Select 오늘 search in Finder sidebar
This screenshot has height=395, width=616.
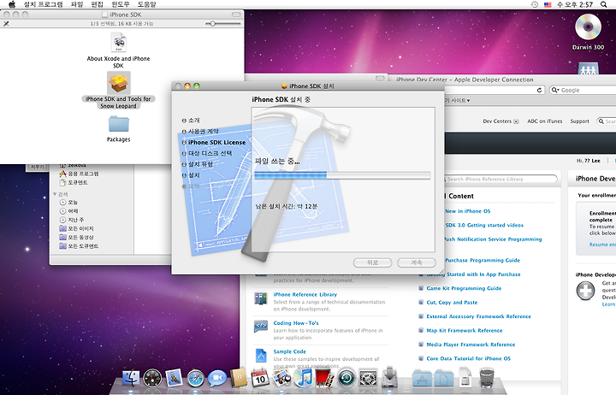[68, 203]
